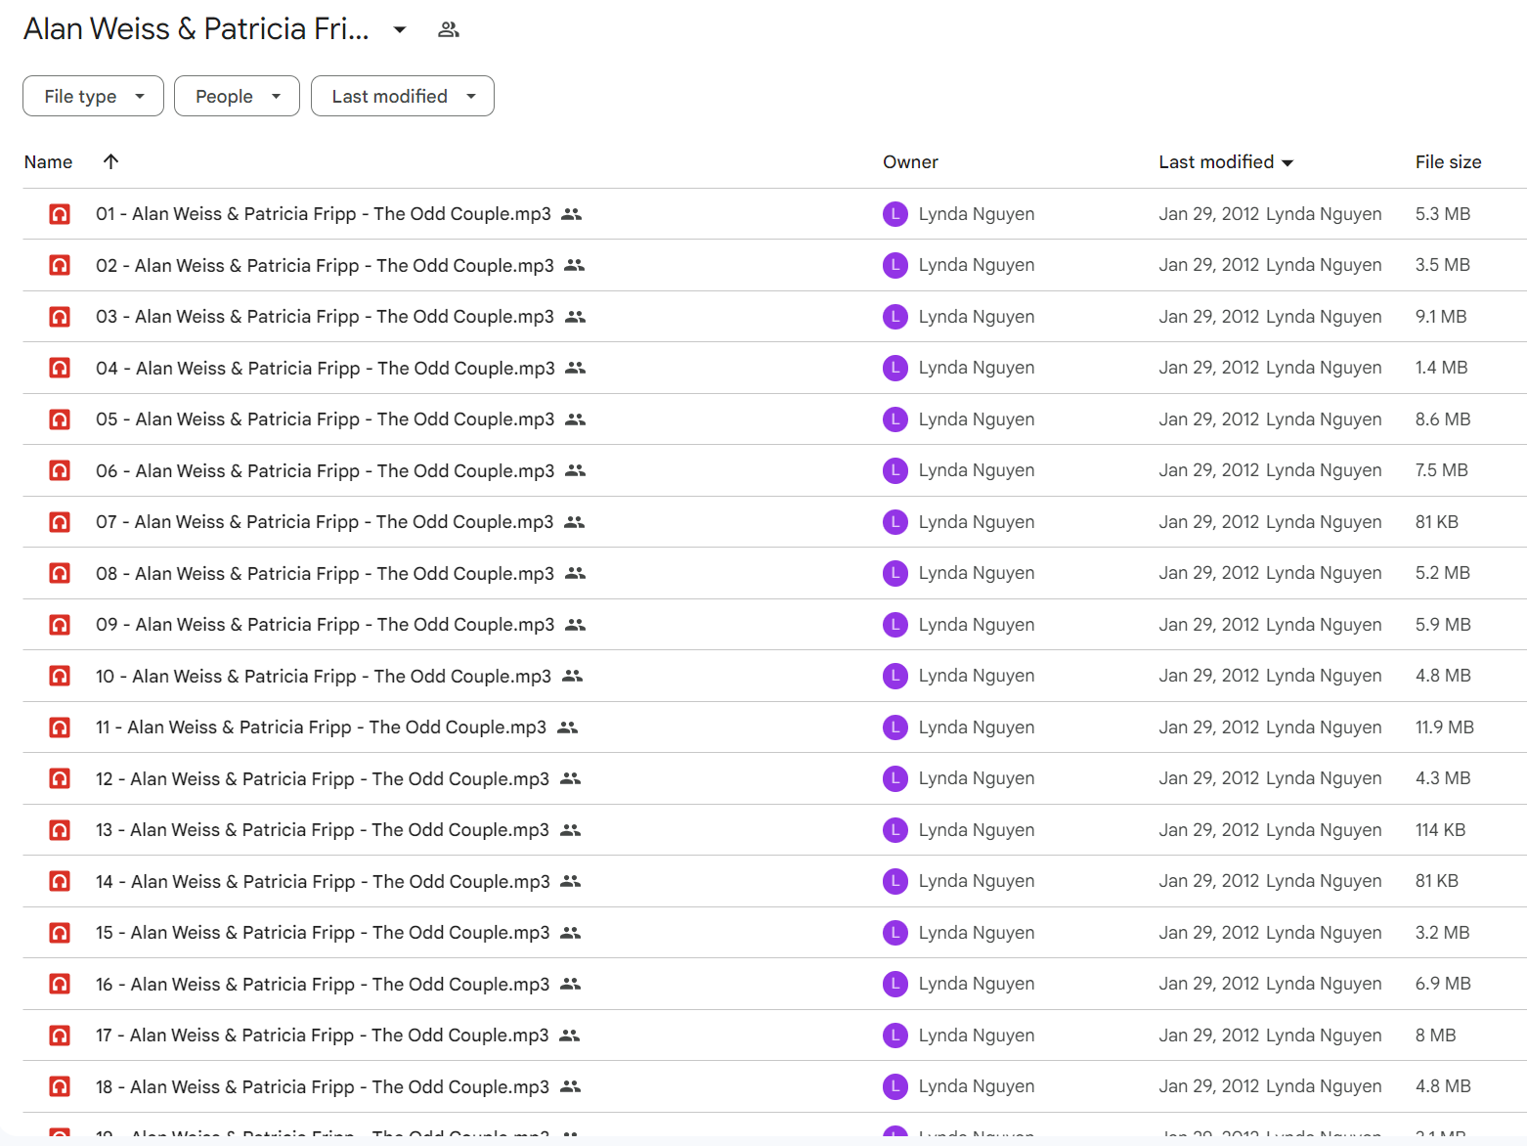1527x1146 pixels.
Task: Click the Owner column header
Action: [910, 162]
